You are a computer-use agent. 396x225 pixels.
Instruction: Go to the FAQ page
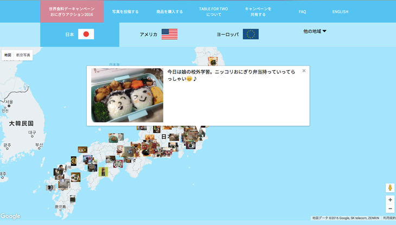pos(302,11)
